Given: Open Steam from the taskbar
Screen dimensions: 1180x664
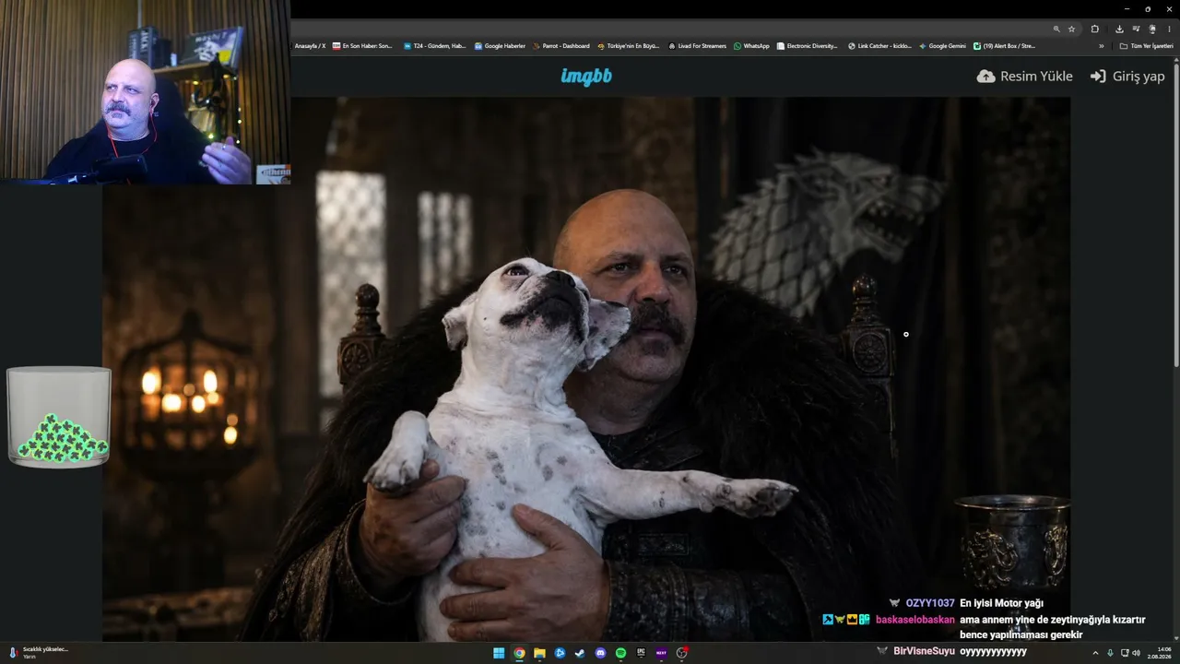Looking at the screenshot, I should 580,653.
